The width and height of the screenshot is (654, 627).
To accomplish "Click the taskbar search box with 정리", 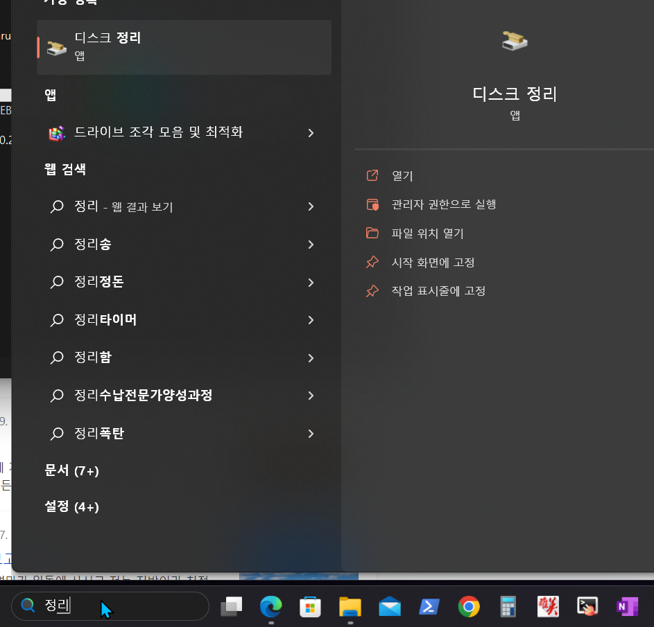I will (x=110, y=606).
